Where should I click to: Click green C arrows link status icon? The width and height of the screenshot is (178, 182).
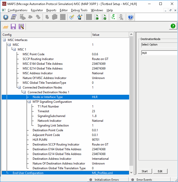pos(113,17)
